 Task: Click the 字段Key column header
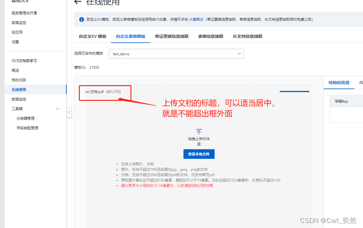[341, 101]
